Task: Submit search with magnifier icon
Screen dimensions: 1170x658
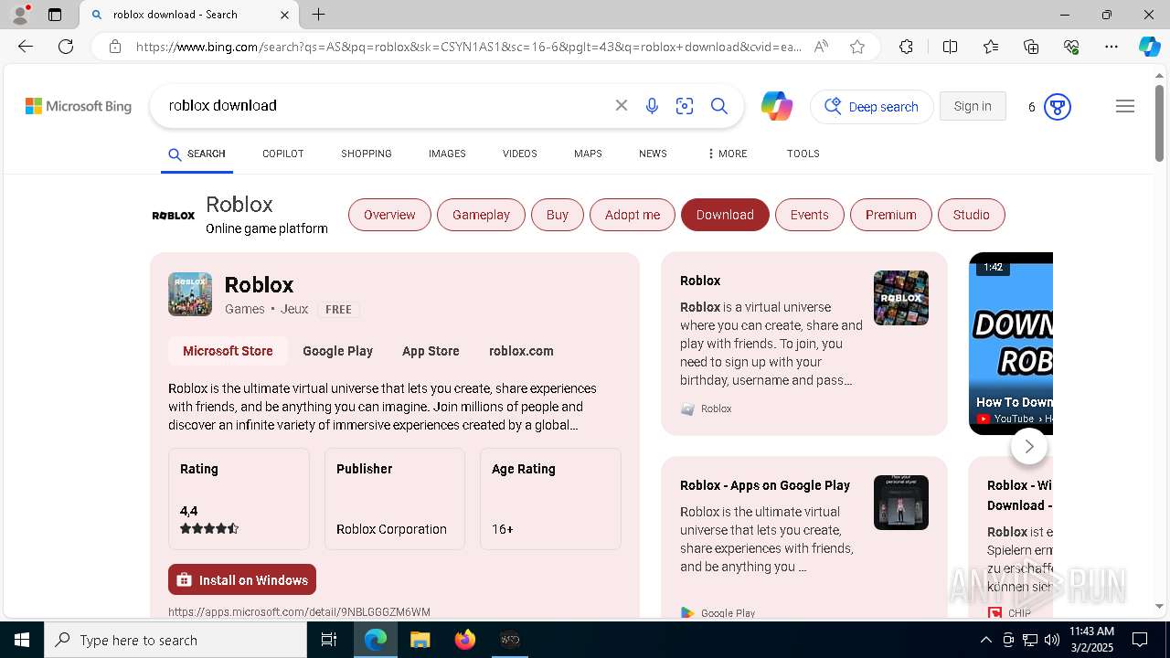Action: pyautogui.click(x=719, y=106)
